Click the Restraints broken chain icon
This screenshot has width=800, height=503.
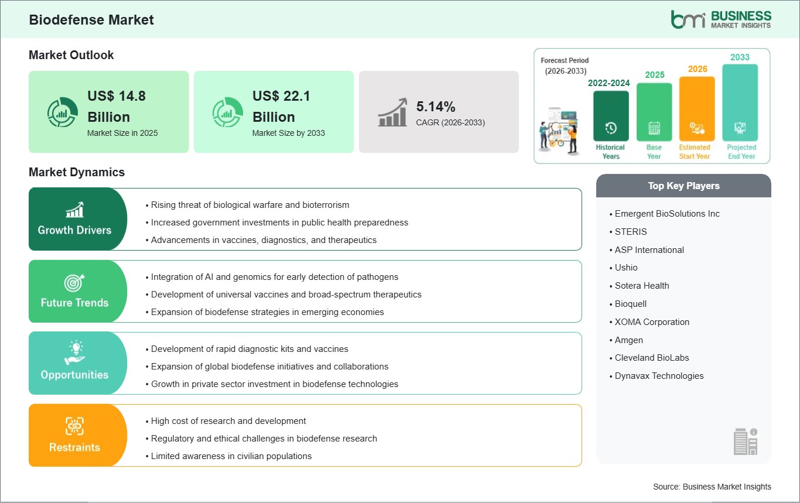coord(74,426)
